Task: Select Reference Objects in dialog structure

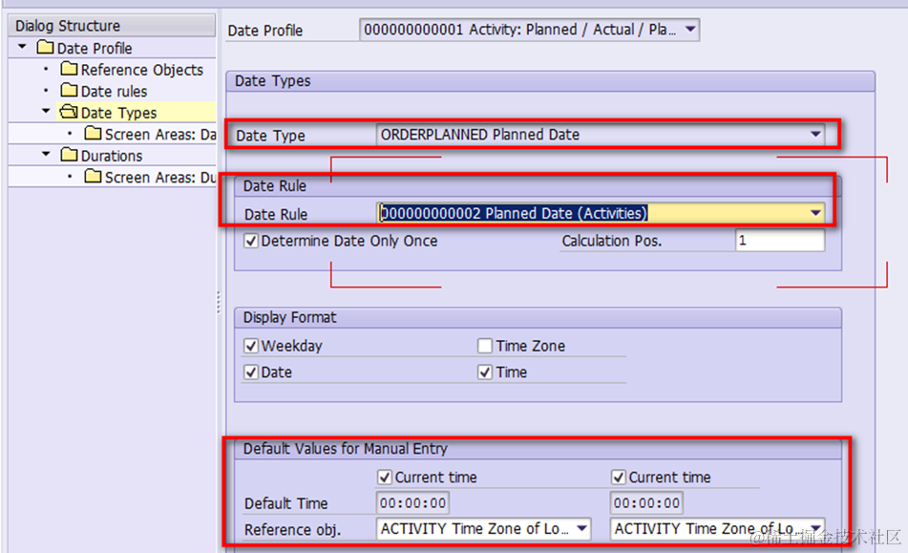Action: coord(142,70)
